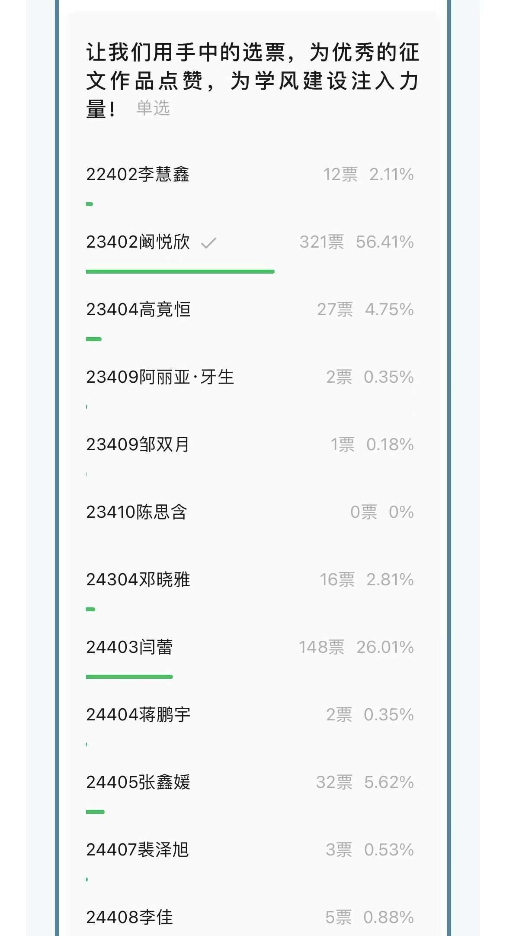This screenshot has height=936, width=506.
Task: Click the 321票 vote count
Action: [321, 242]
